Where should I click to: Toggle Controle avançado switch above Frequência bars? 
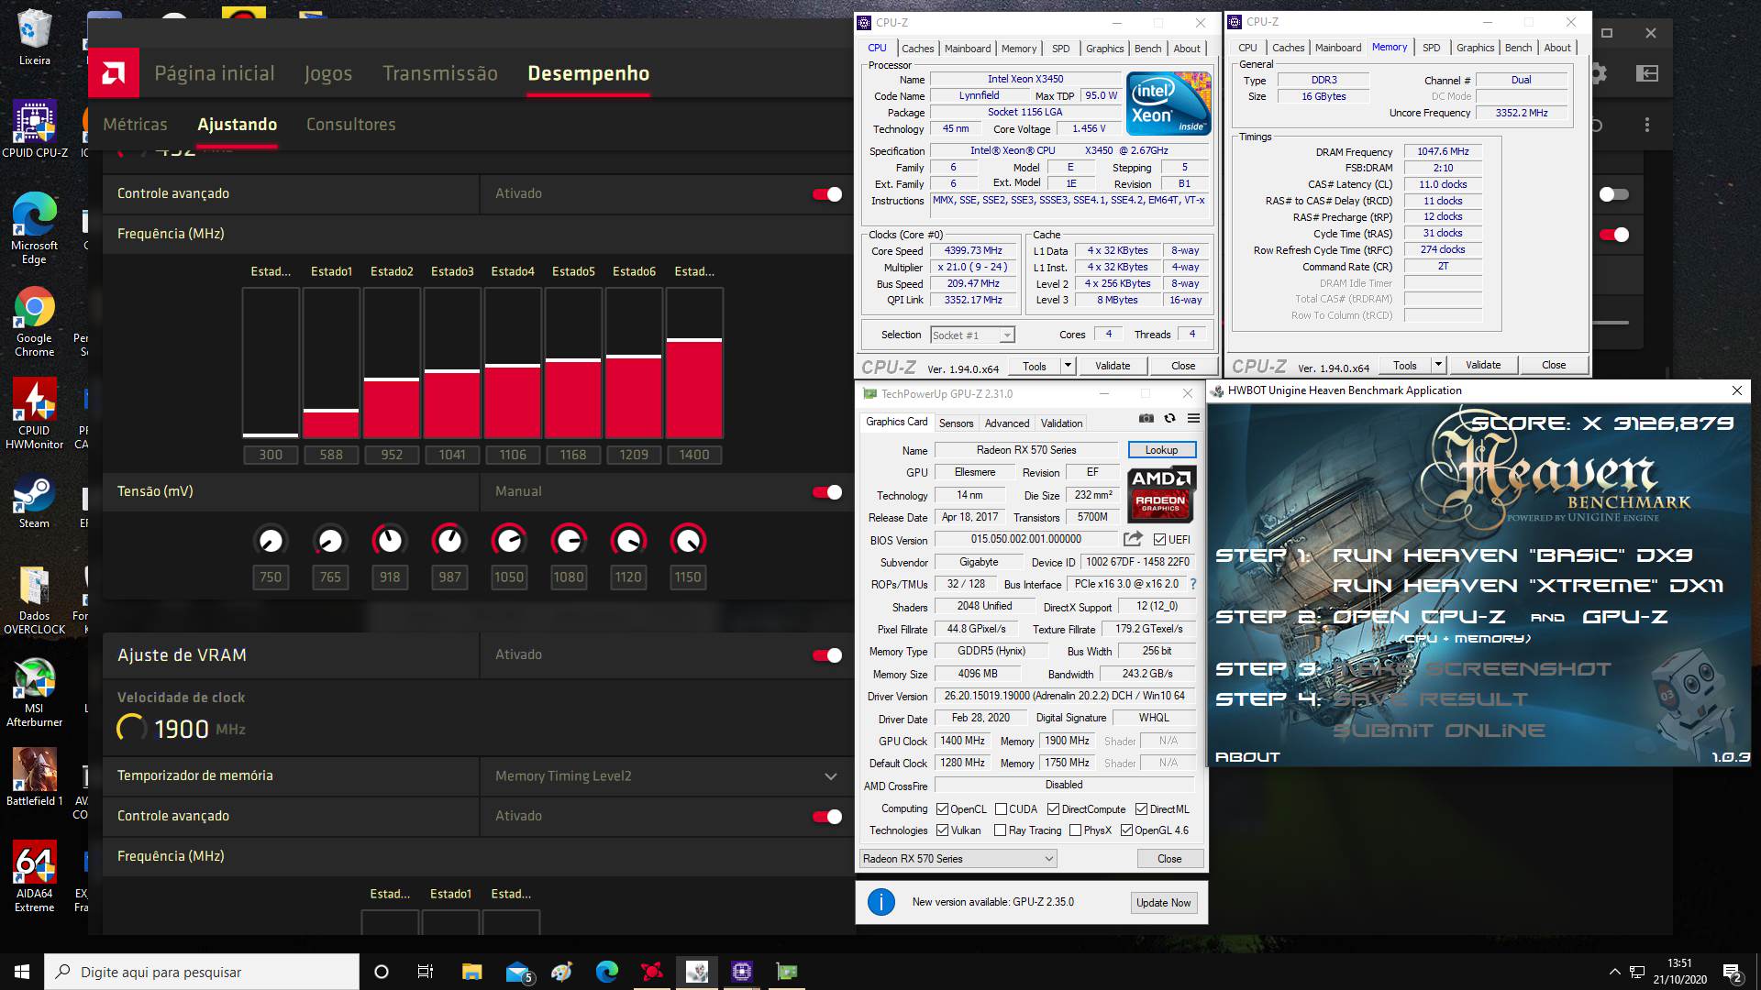[x=827, y=194]
